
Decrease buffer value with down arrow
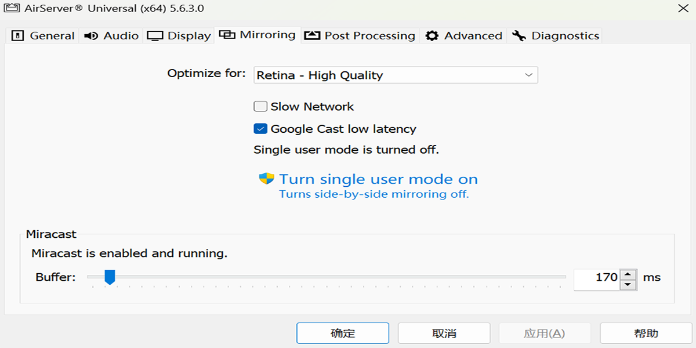pyautogui.click(x=628, y=284)
